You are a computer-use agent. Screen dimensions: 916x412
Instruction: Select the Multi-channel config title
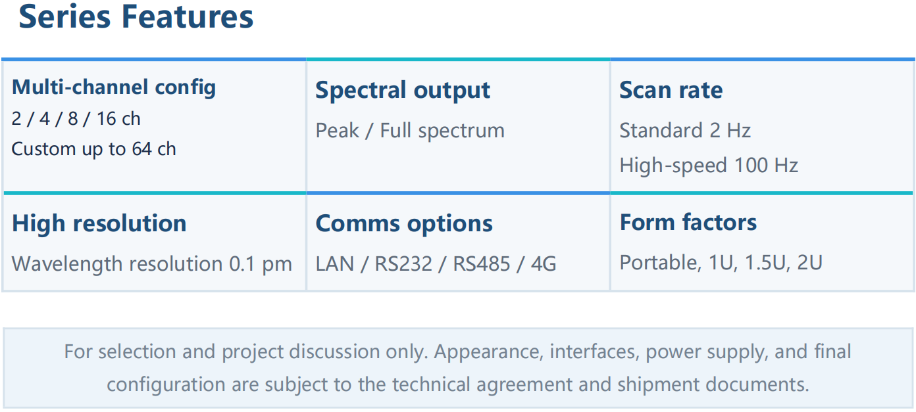(114, 87)
